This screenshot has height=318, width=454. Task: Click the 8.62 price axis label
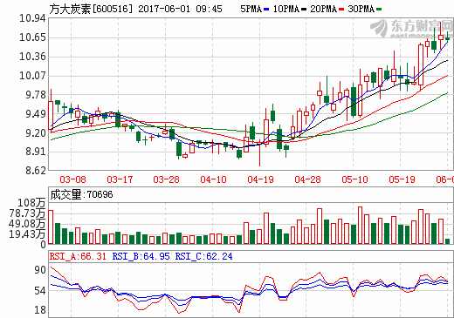tap(36, 171)
